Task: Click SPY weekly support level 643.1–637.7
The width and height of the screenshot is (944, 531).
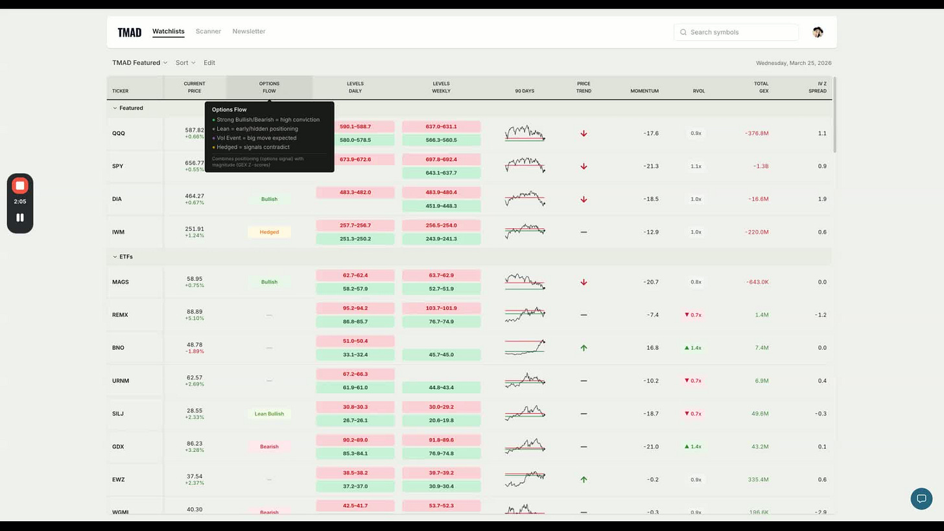Action: [x=442, y=173]
